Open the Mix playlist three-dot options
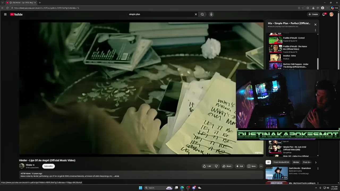340x191 pixels. [x=315, y=30]
